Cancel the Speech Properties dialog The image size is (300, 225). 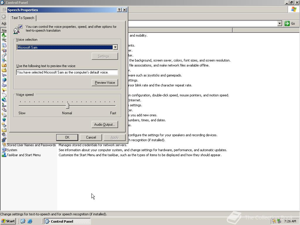(91, 137)
